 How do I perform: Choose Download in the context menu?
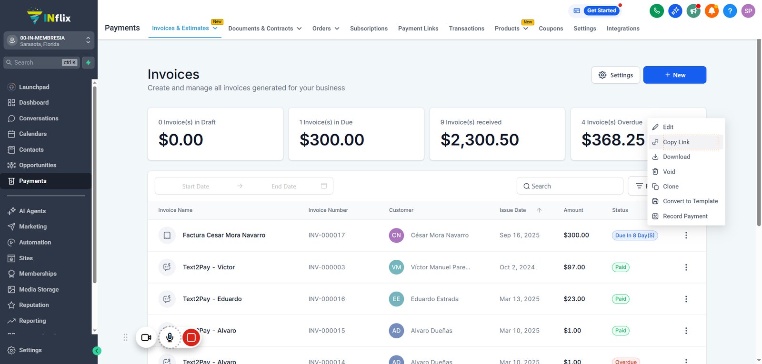tap(686, 157)
